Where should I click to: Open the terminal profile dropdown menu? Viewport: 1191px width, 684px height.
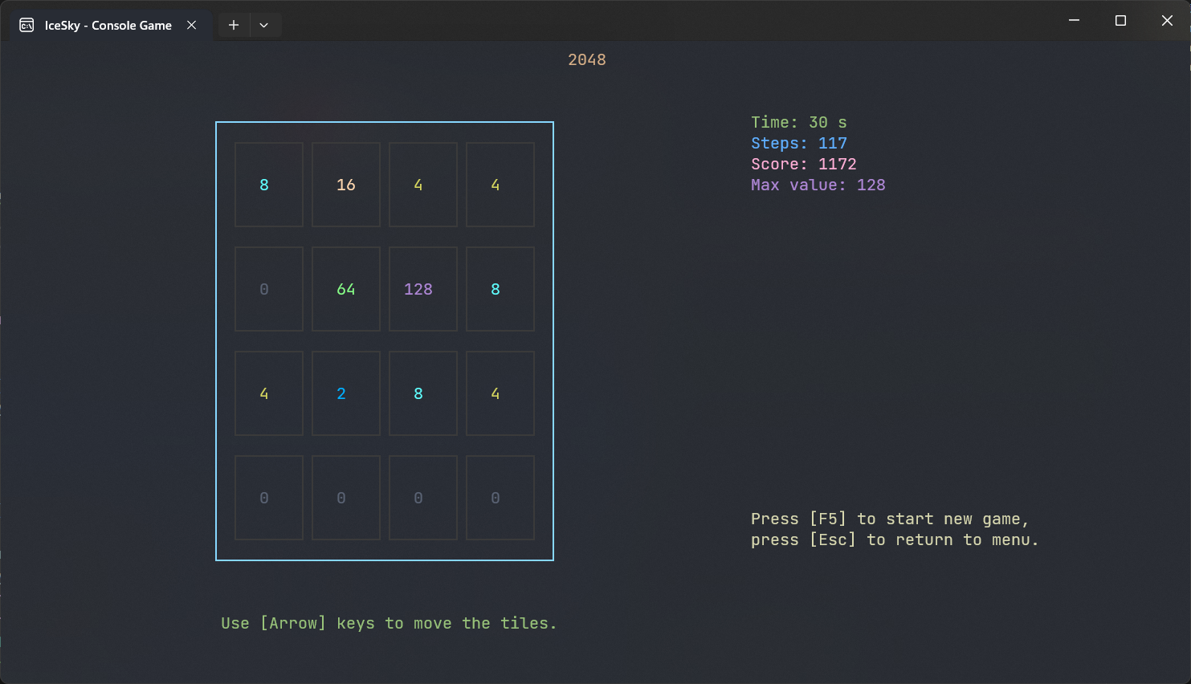264,25
